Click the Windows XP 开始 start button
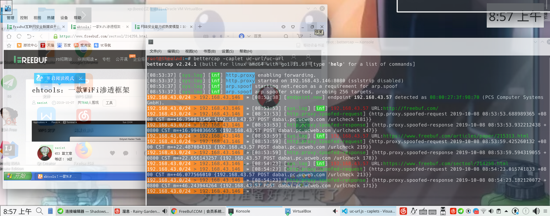This screenshot has height=216, width=550. click(x=17, y=176)
